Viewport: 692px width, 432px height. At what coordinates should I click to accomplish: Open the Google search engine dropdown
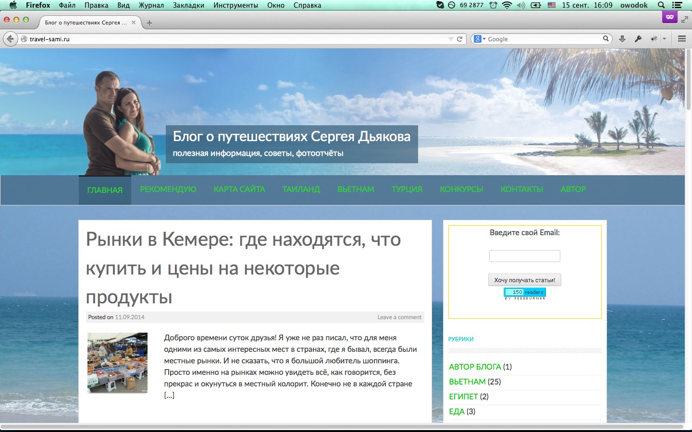pos(479,39)
